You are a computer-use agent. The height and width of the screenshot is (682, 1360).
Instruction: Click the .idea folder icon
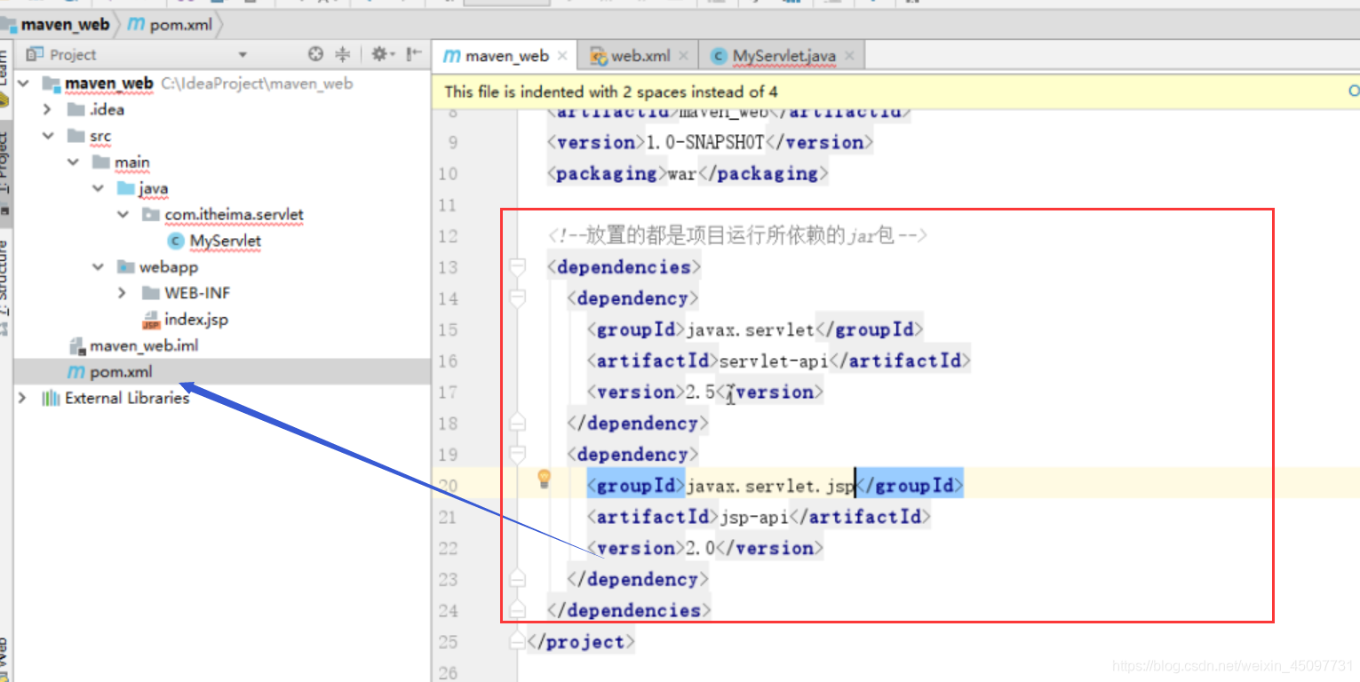pyautogui.click(x=76, y=110)
